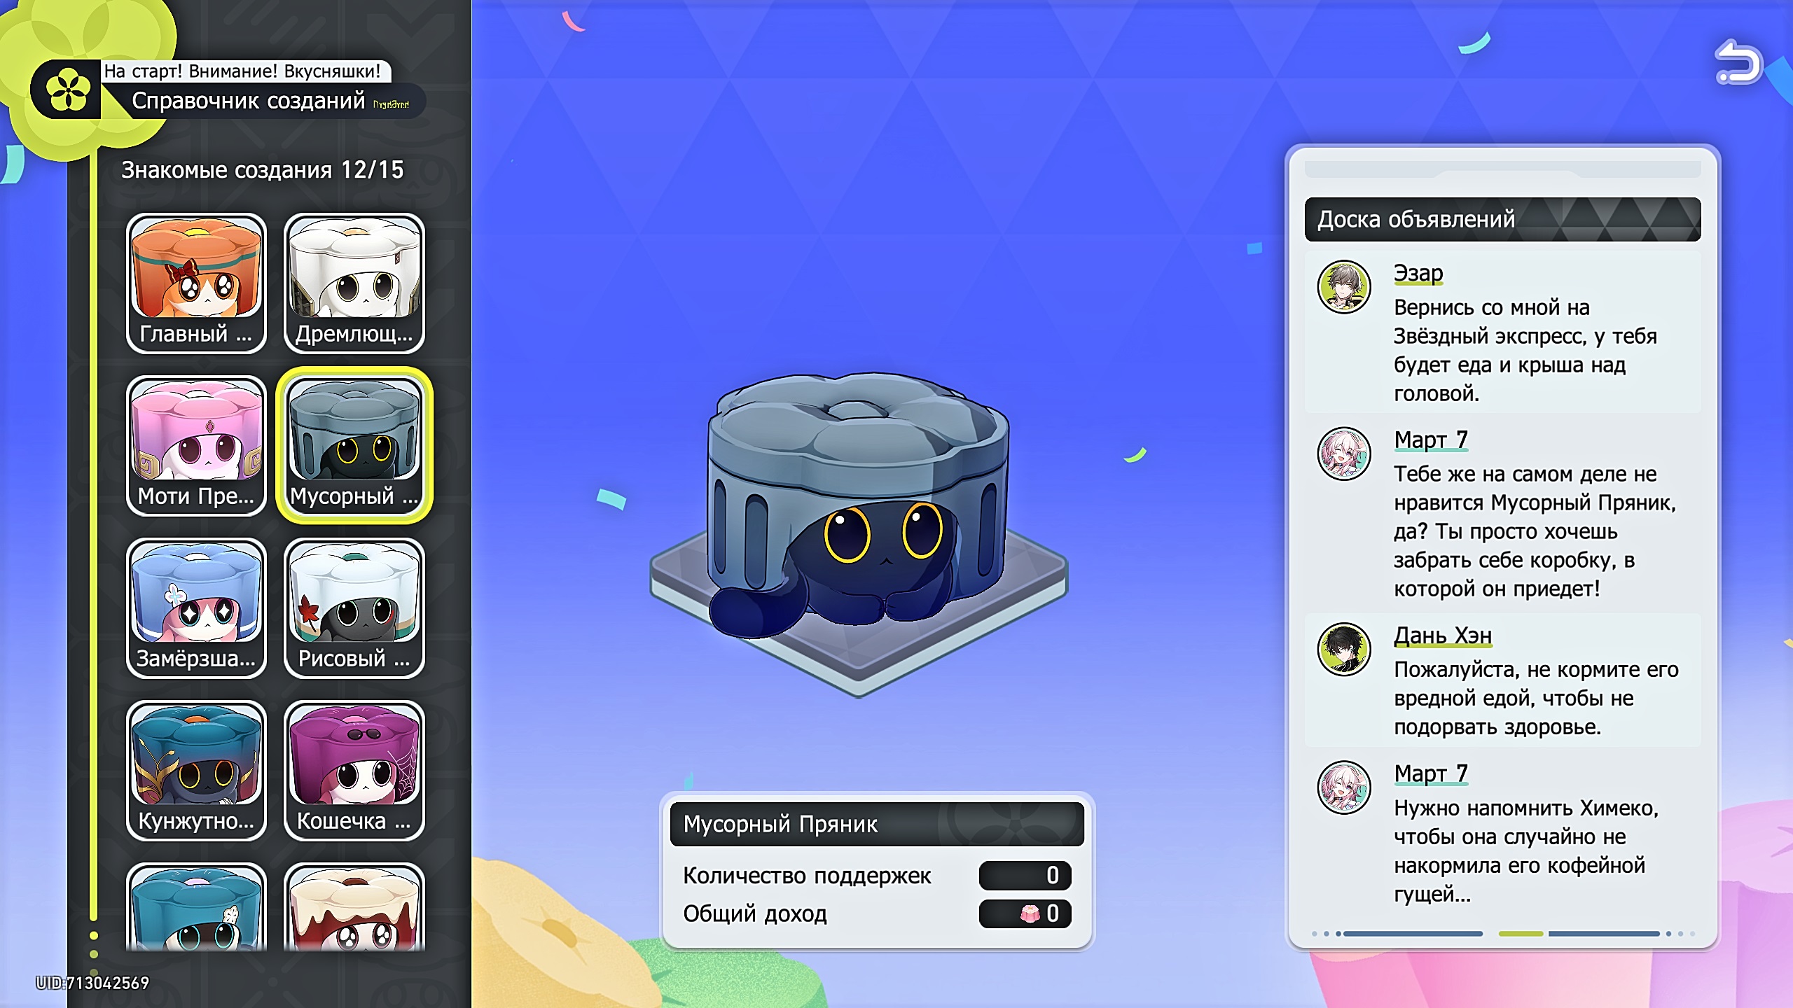Select the orange Главный creature card

pyautogui.click(x=196, y=283)
